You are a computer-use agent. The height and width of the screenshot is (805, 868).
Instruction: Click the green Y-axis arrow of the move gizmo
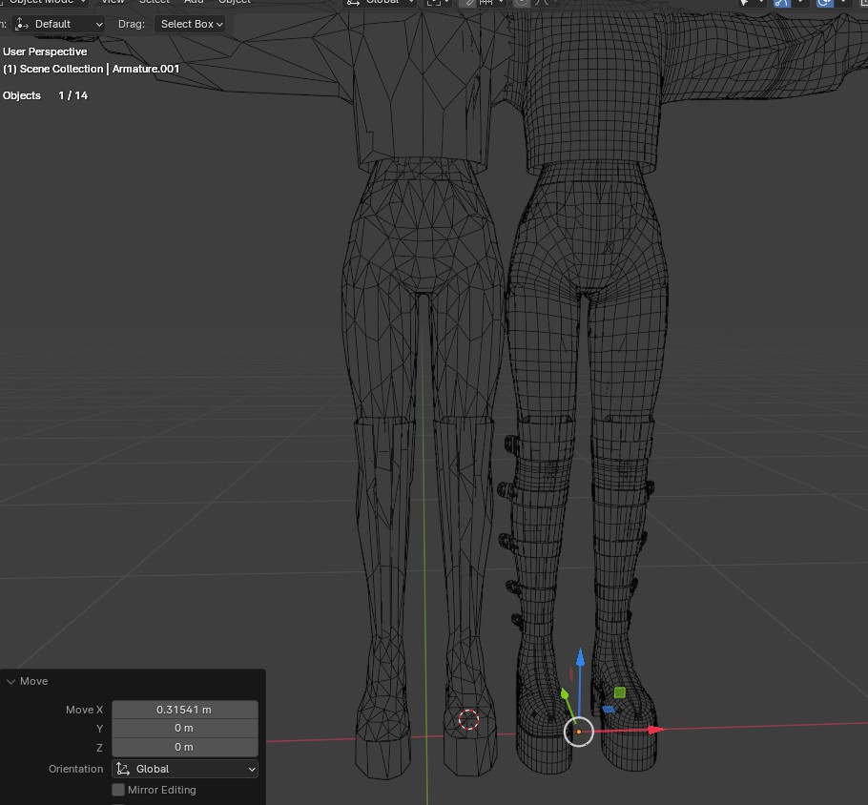[x=565, y=695]
